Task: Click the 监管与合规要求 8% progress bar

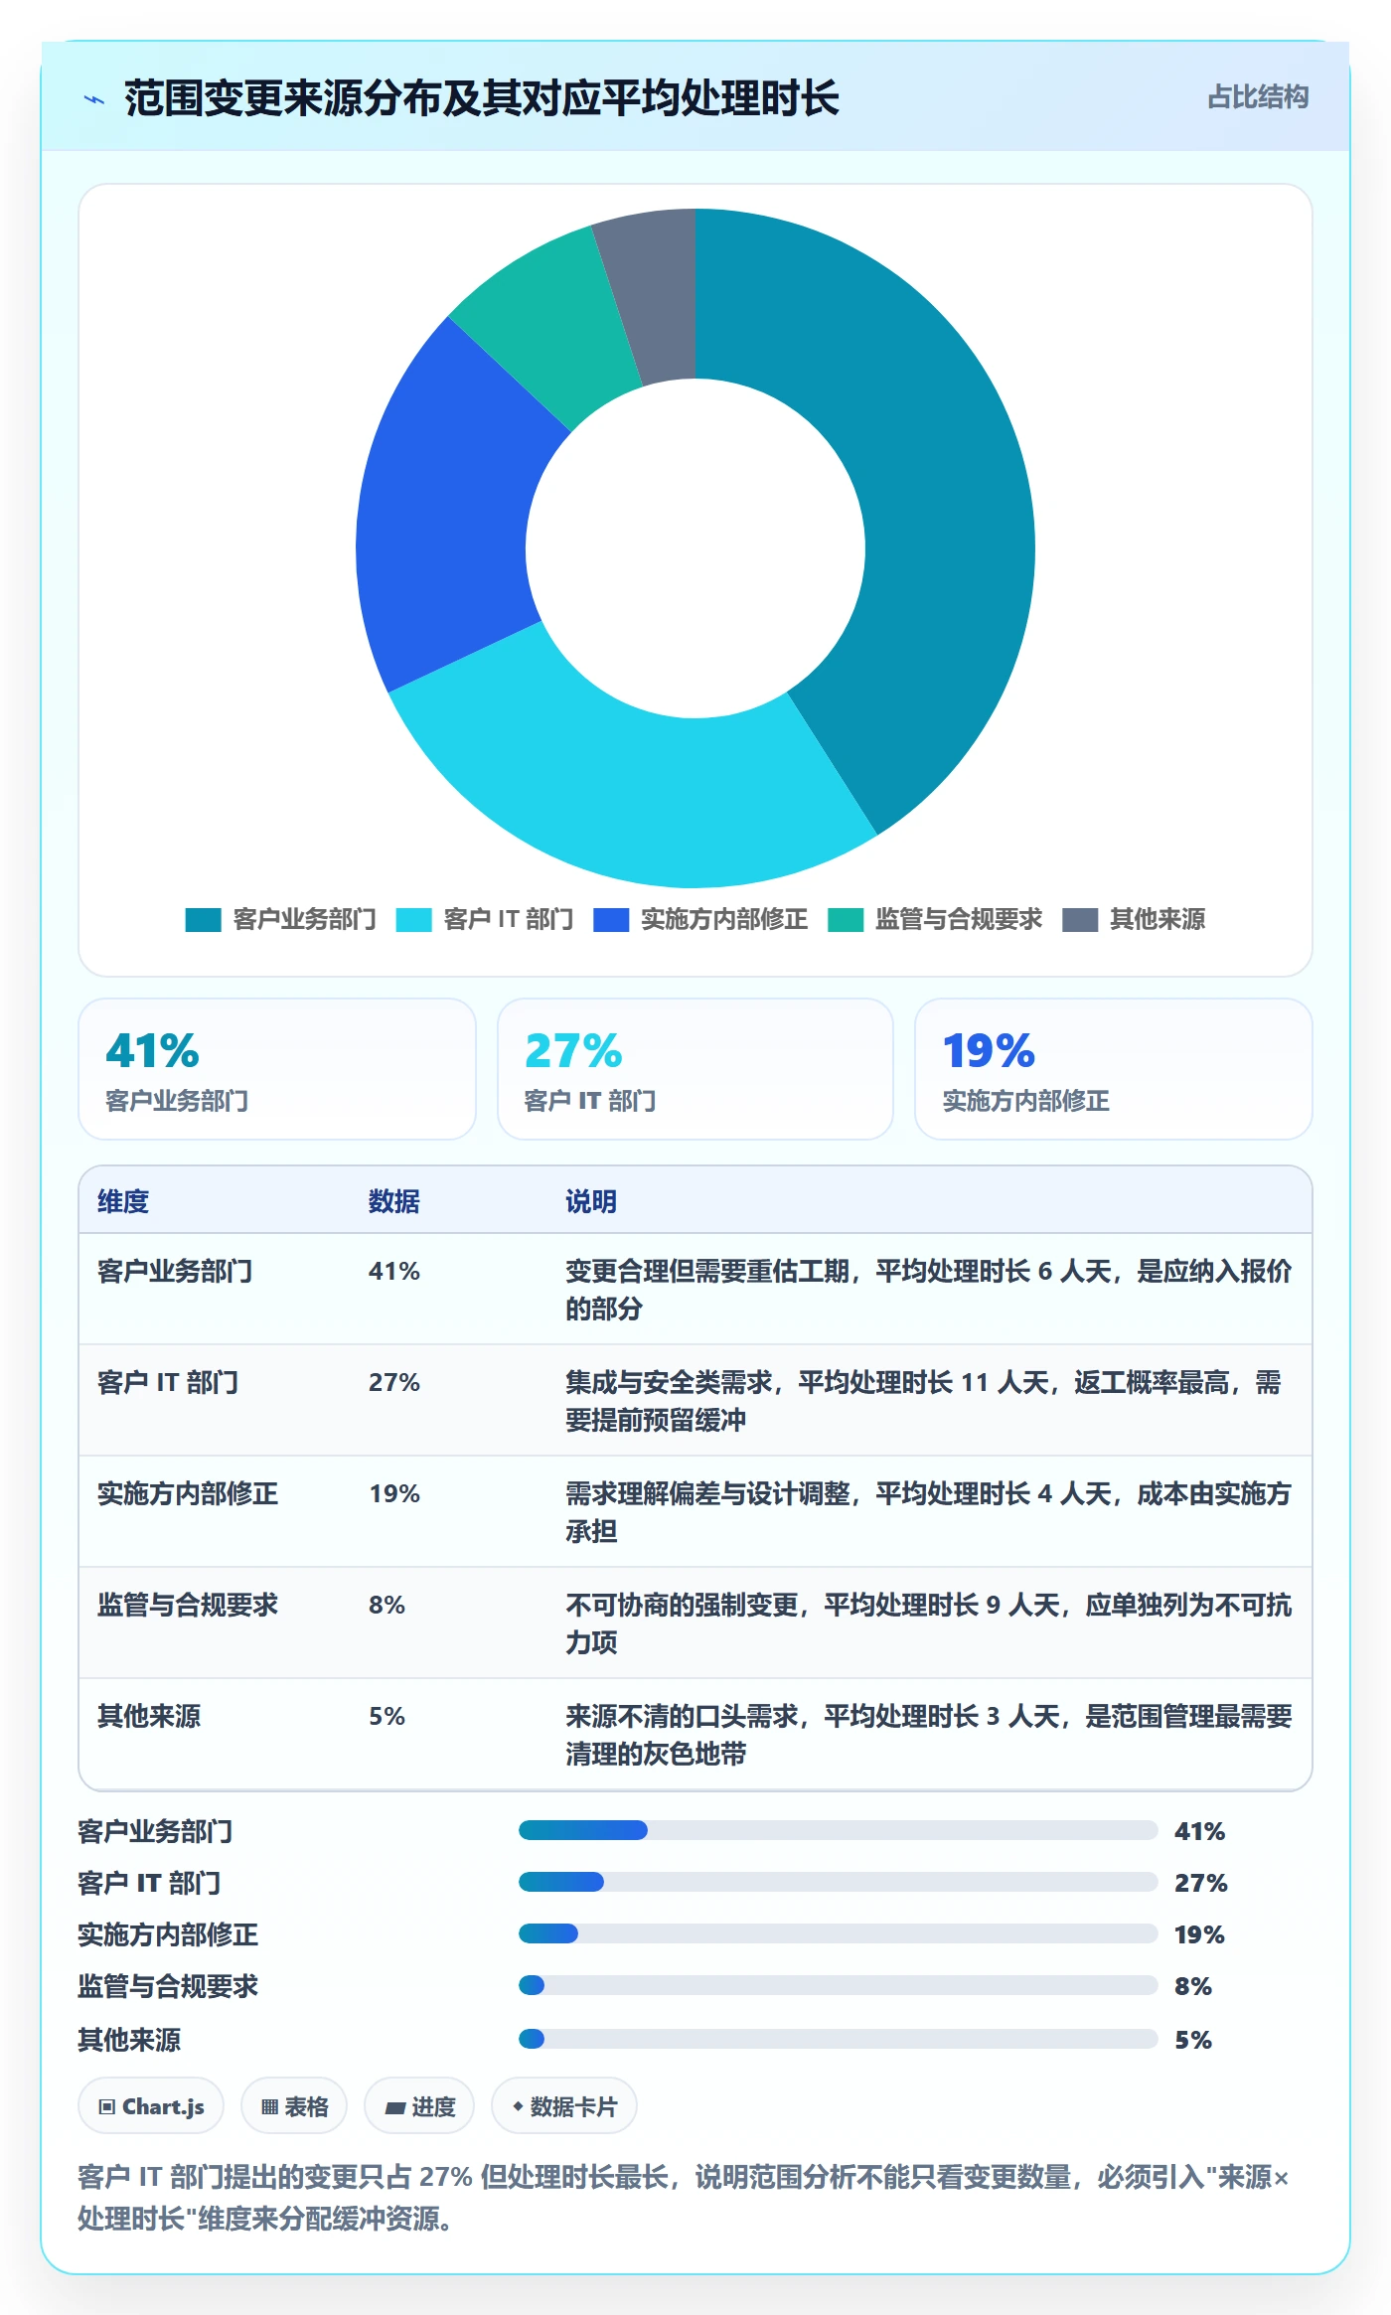Action: [838, 1985]
